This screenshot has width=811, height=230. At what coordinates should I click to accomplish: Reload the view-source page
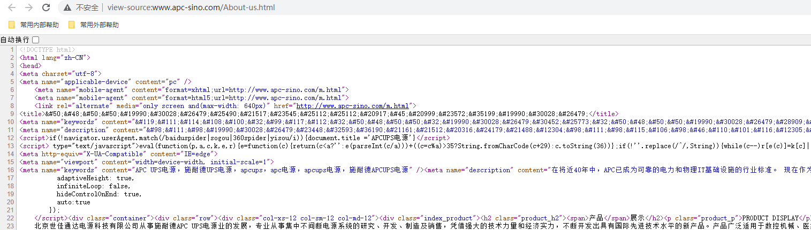point(46,7)
